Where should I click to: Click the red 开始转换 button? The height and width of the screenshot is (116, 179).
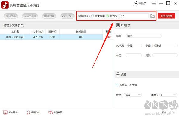pyautogui.click(x=166, y=16)
